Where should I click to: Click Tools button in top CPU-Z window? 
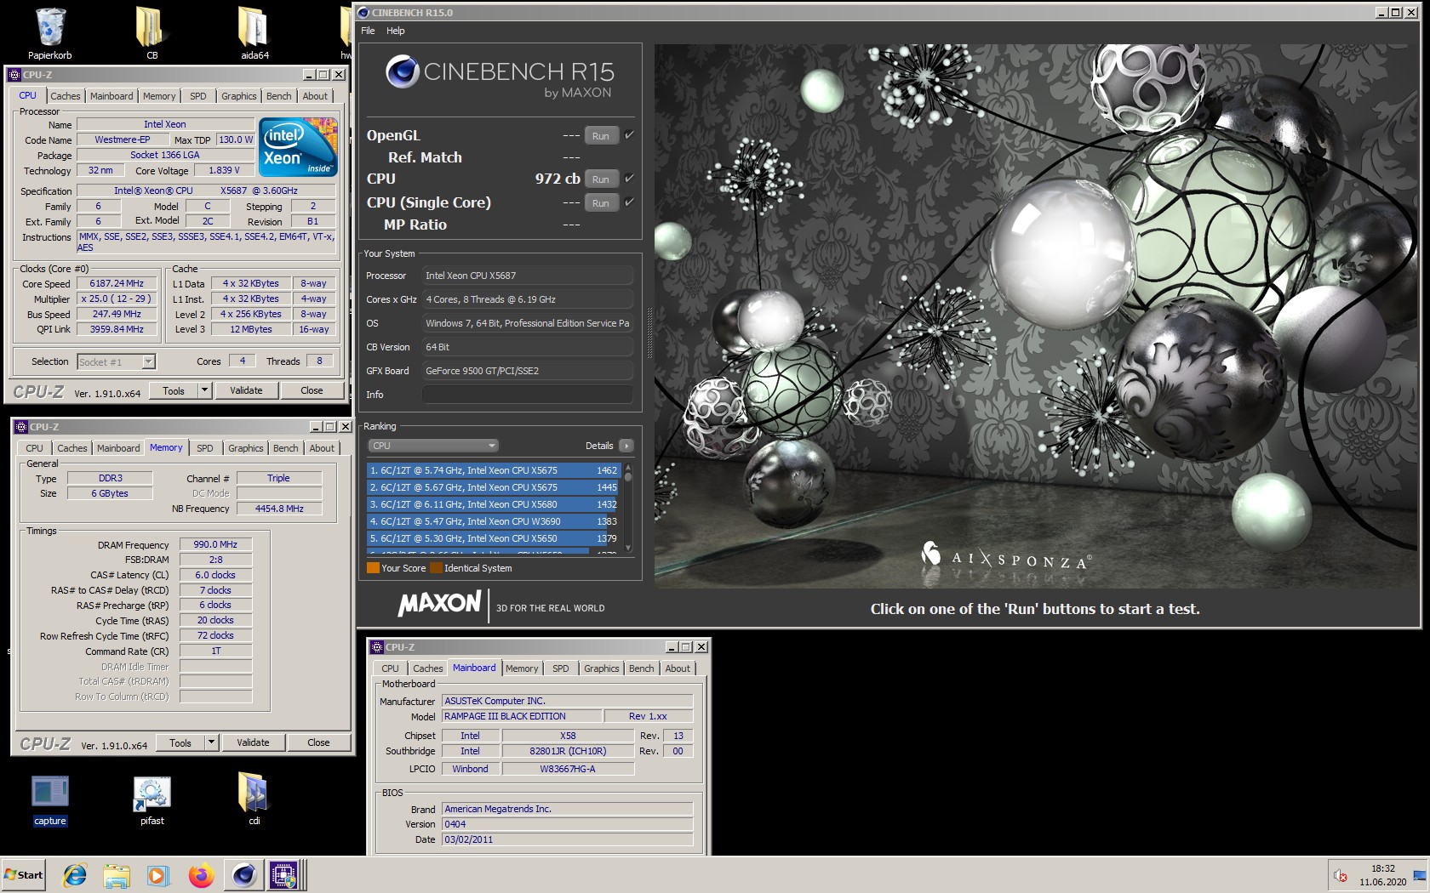pos(174,390)
